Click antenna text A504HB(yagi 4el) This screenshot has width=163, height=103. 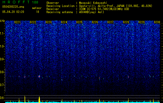click(x=91, y=12)
